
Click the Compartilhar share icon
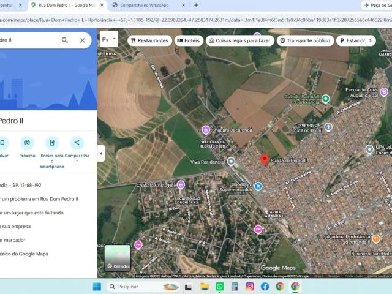point(77,143)
